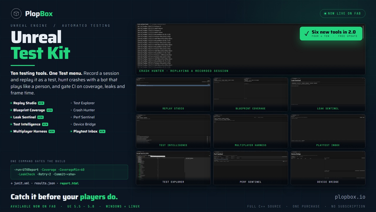
Task: Open the Crash Hunter replay screenshot
Action: tap(251, 49)
